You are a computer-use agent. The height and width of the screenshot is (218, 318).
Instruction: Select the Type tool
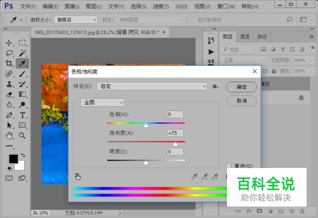[23, 115]
